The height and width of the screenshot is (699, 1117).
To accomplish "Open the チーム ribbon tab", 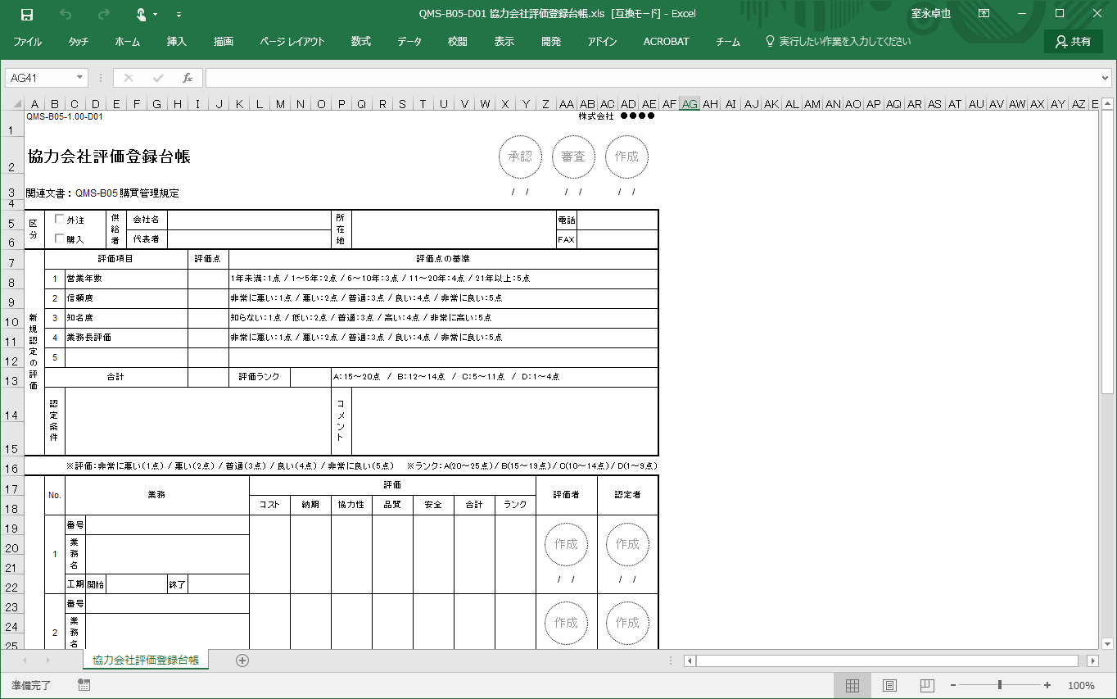I will click(728, 42).
